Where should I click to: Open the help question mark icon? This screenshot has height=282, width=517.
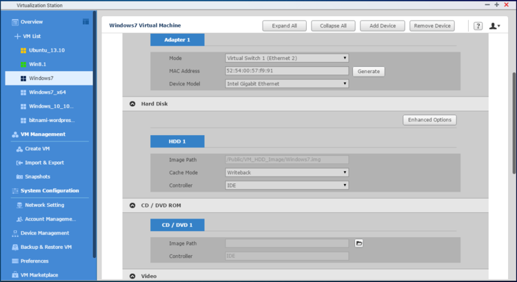(478, 26)
